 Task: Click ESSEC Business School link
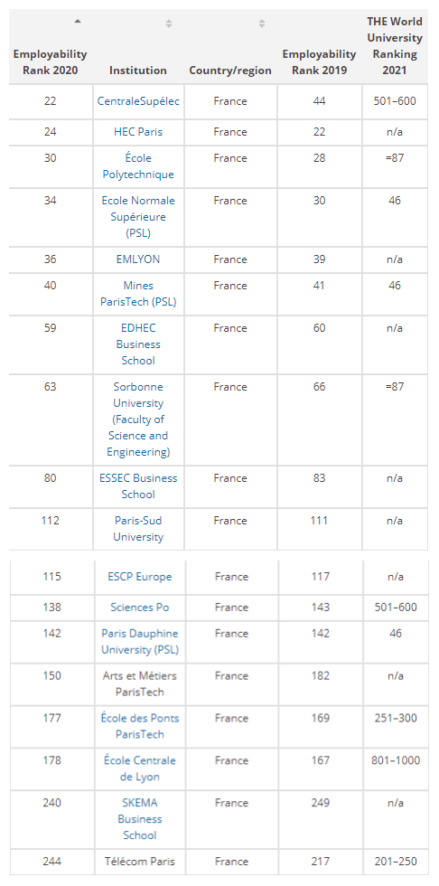point(138,486)
